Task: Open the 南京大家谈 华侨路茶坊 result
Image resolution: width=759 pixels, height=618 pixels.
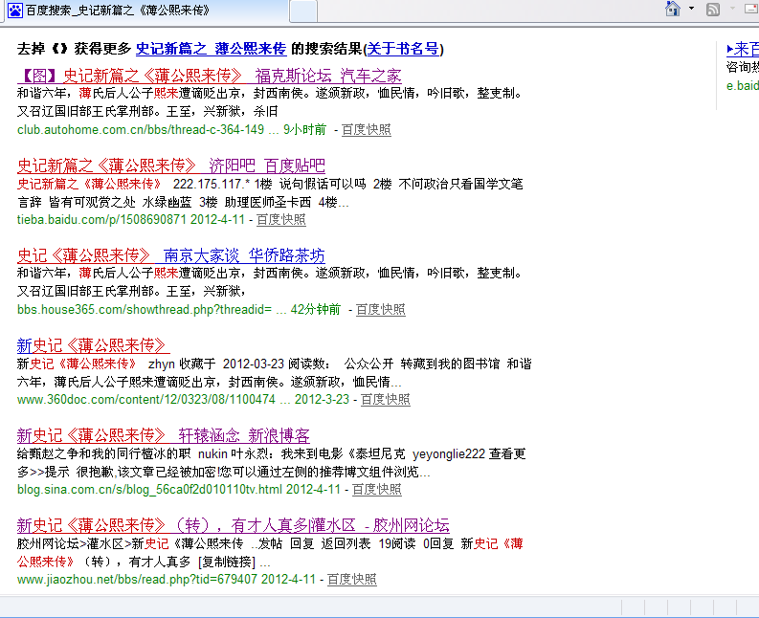Action: (171, 255)
